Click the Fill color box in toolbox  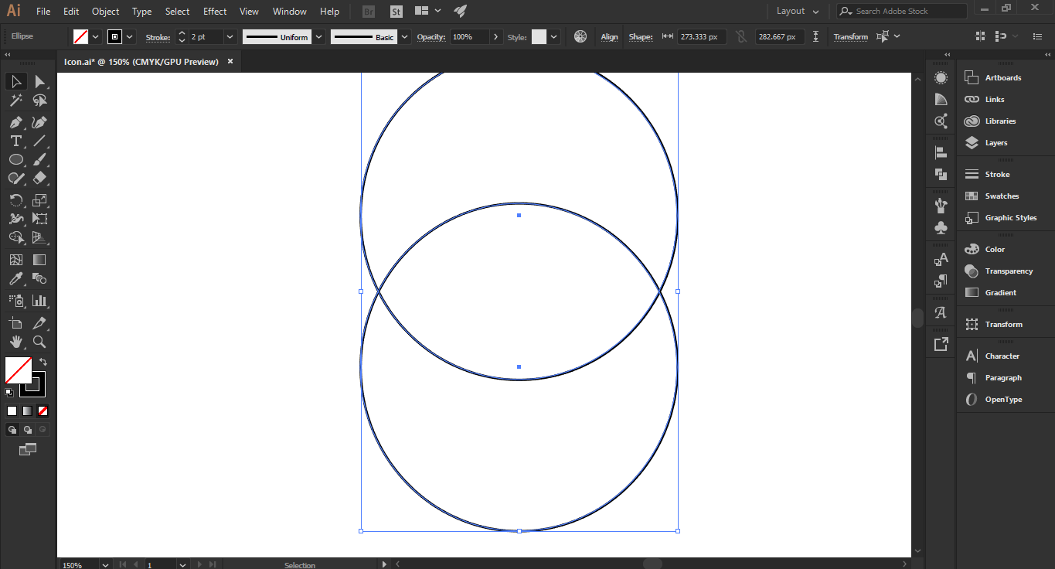(17, 370)
